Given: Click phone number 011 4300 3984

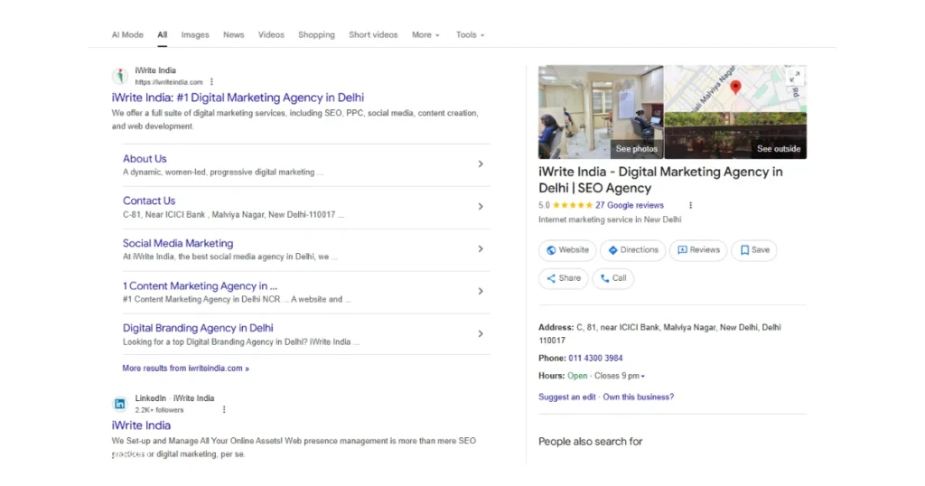Looking at the screenshot, I should [x=595, y=358].
